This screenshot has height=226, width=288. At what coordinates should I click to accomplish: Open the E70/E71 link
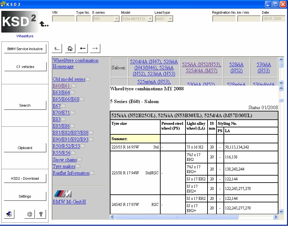(61, 113)
